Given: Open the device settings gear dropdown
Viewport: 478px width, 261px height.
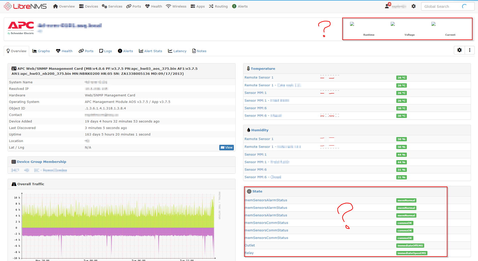Looking at the screenshot, I should pyautogui.click(x=459, y=50).
